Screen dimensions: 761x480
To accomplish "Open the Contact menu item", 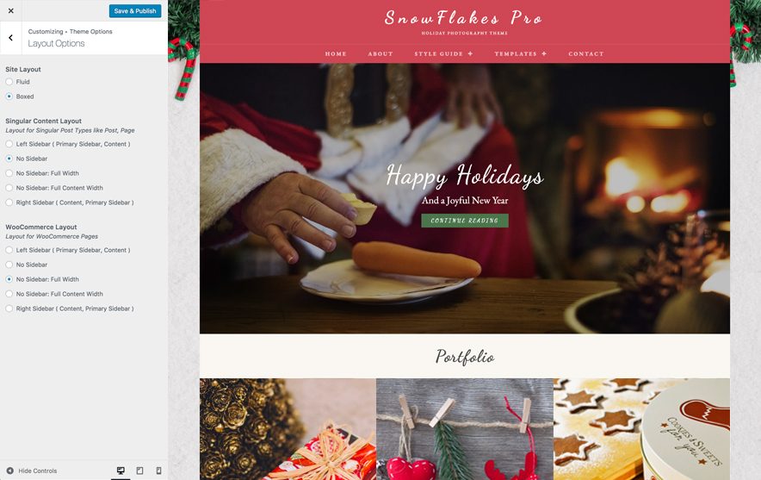I will (586, 54).
